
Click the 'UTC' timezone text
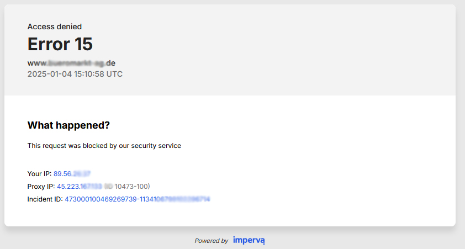114,73
